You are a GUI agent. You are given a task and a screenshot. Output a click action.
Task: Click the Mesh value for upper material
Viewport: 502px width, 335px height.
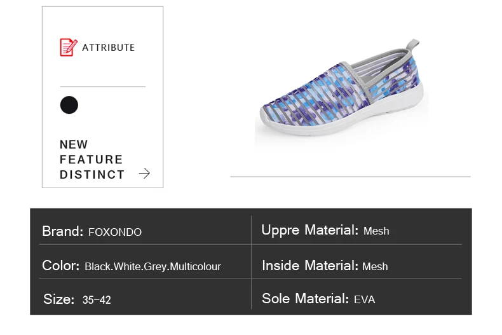coord(376,231)
